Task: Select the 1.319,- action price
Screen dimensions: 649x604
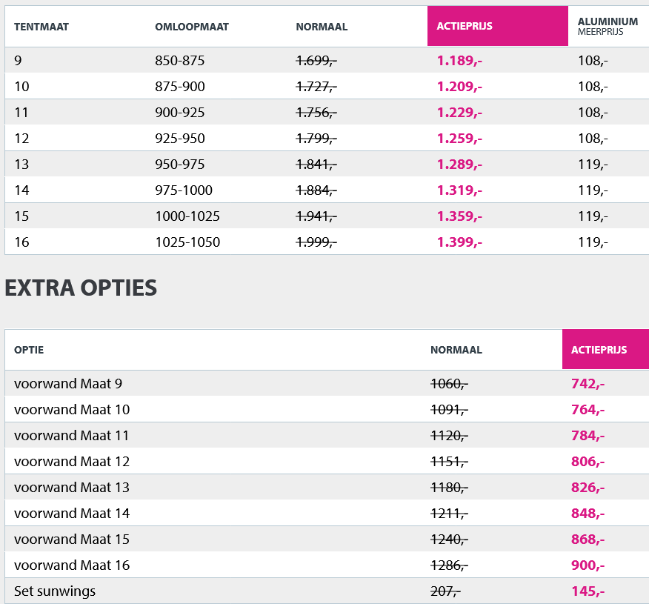Action: (x=459, y=190)
